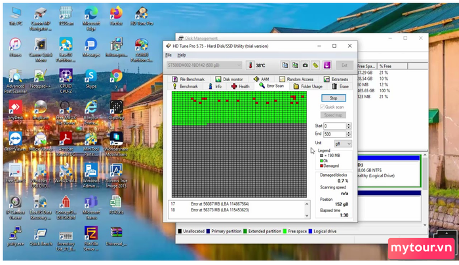Open the ST500DM002 drive selector dropdown
Image resolution: width=459 pixels, height=265 pixels.
[x=204, y=65]
